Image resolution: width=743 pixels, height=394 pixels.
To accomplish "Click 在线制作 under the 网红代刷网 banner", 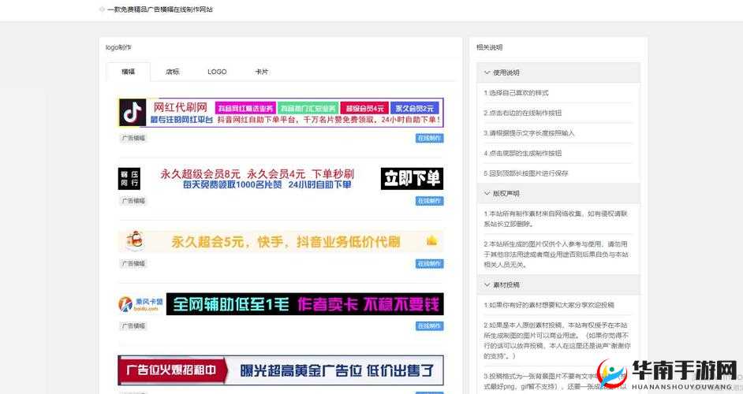I will tap(429, 138).
